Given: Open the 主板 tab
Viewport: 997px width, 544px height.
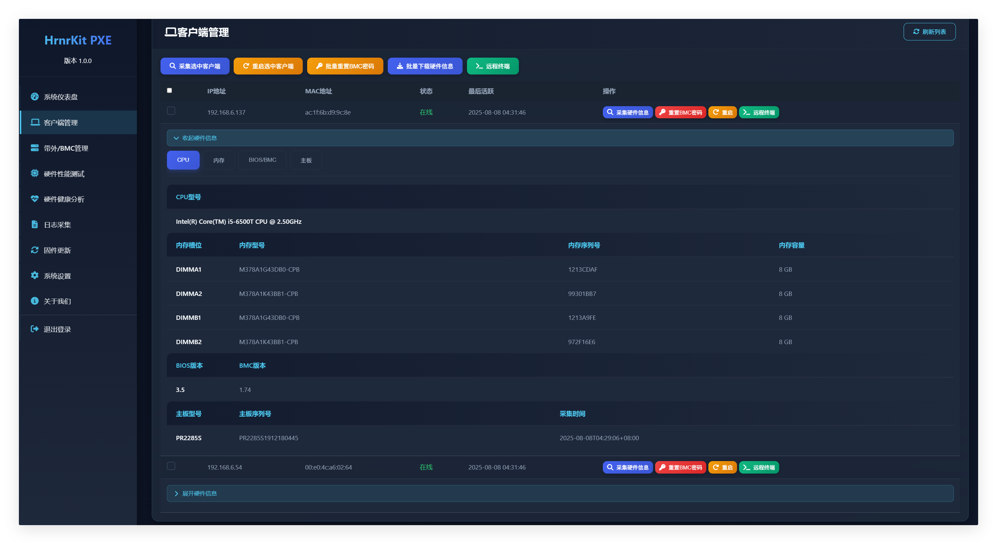Looking at the screenshot, I should click(x=306, y=160).
